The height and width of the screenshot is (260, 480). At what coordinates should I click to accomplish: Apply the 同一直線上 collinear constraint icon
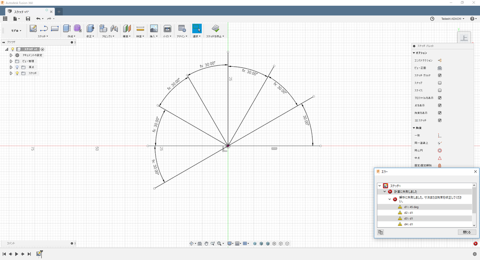[x=440, y=143]
